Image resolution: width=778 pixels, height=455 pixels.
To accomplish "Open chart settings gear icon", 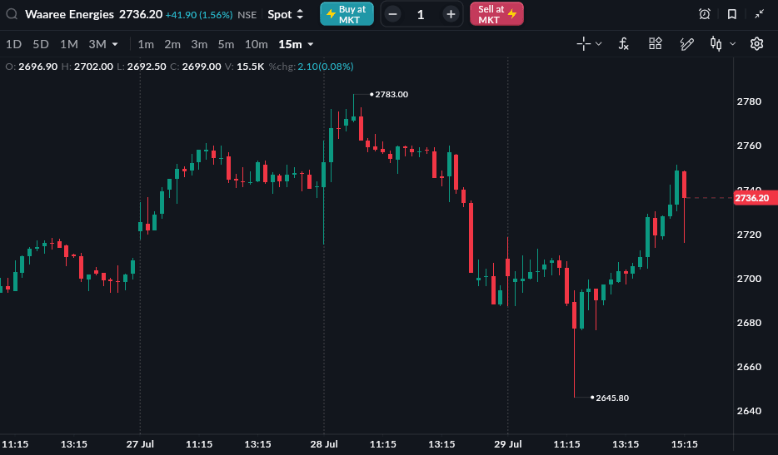I will tap(756, 44).
